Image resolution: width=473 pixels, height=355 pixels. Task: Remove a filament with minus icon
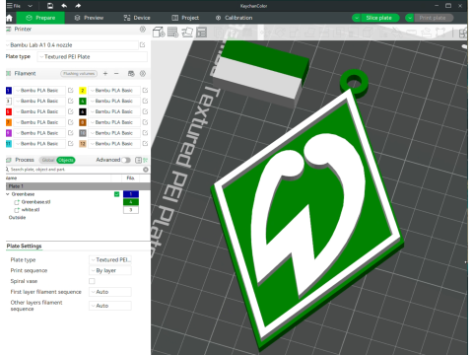pos(116,74)
